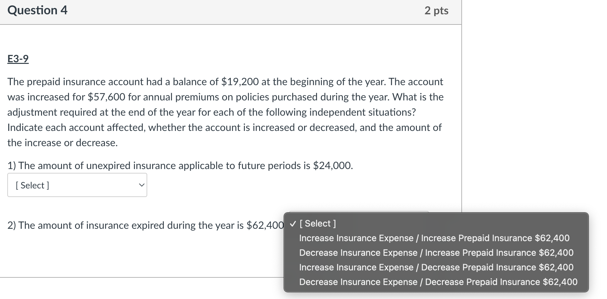Select "Increase Insurance Expense / Increase Prepaid Insurance $62,400"
Image resolution: width=607 pixels, height=299 pixels.
click(x=434, y=238)
